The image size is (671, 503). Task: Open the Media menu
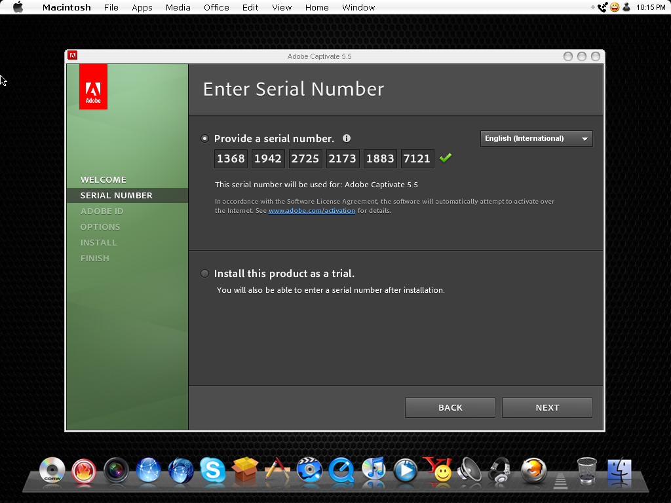178,7
